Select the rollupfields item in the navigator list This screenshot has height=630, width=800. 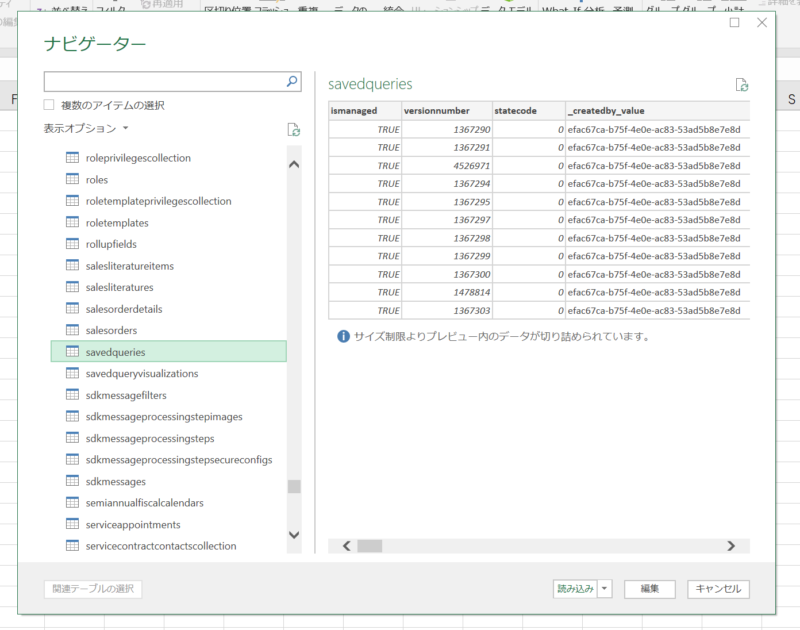[x=111, y=244]
